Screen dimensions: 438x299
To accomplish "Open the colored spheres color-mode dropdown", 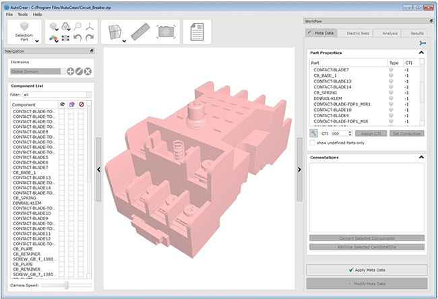I will [x=54, y=38].
